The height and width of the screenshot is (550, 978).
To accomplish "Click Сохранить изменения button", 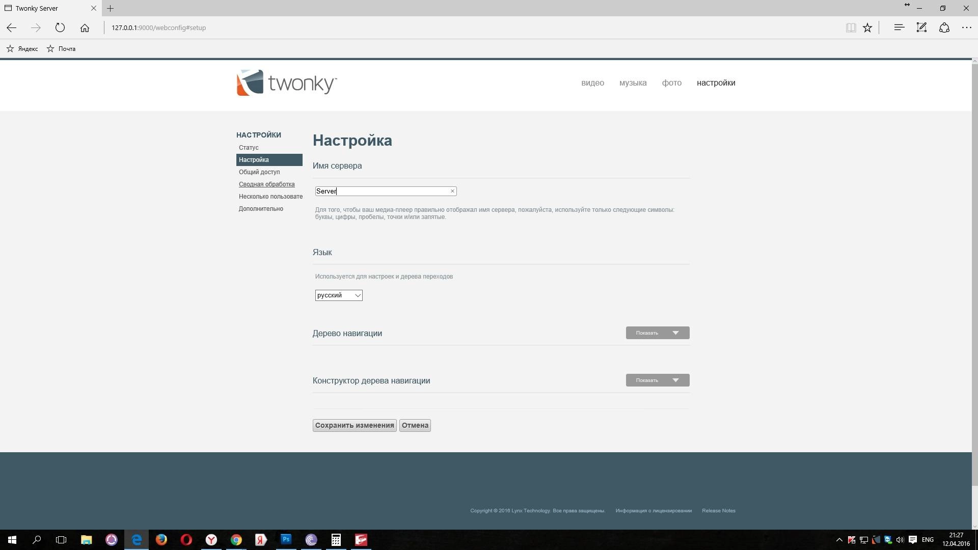I will (355, 425).
